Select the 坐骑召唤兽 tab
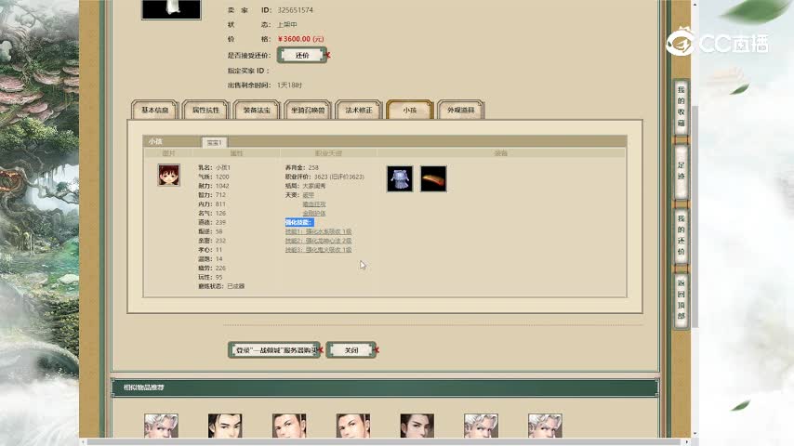794x446 pixels. [308, 110]
